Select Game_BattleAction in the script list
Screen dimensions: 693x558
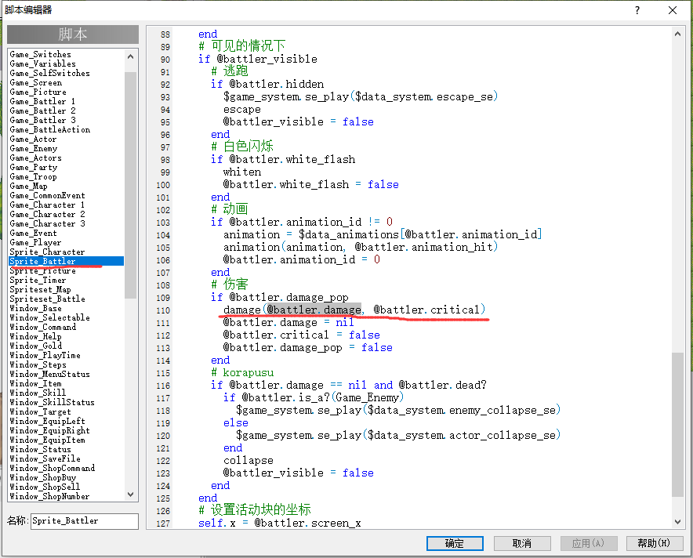(50, 130)
